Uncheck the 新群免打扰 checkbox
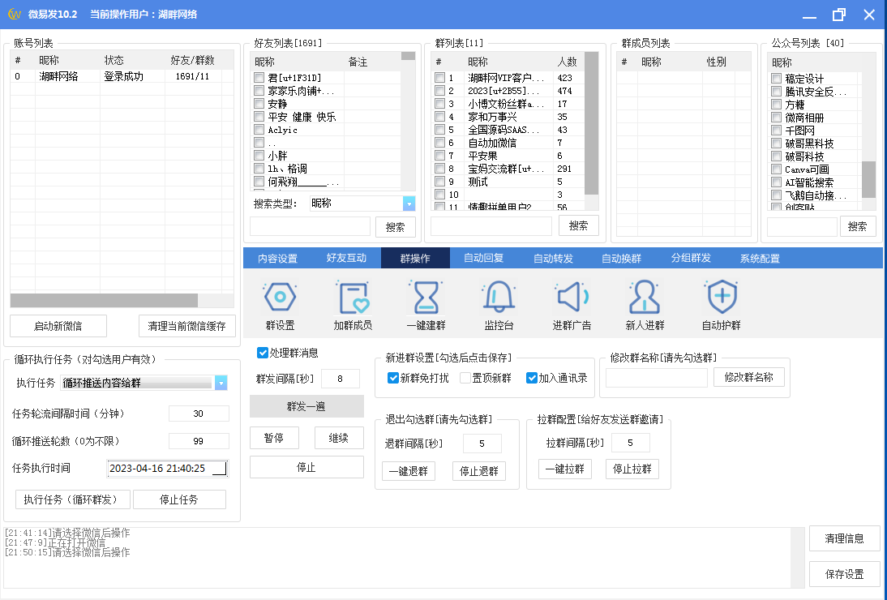This screenshot has width=887, height=600. pyautogui.click(x=393, y=378)
